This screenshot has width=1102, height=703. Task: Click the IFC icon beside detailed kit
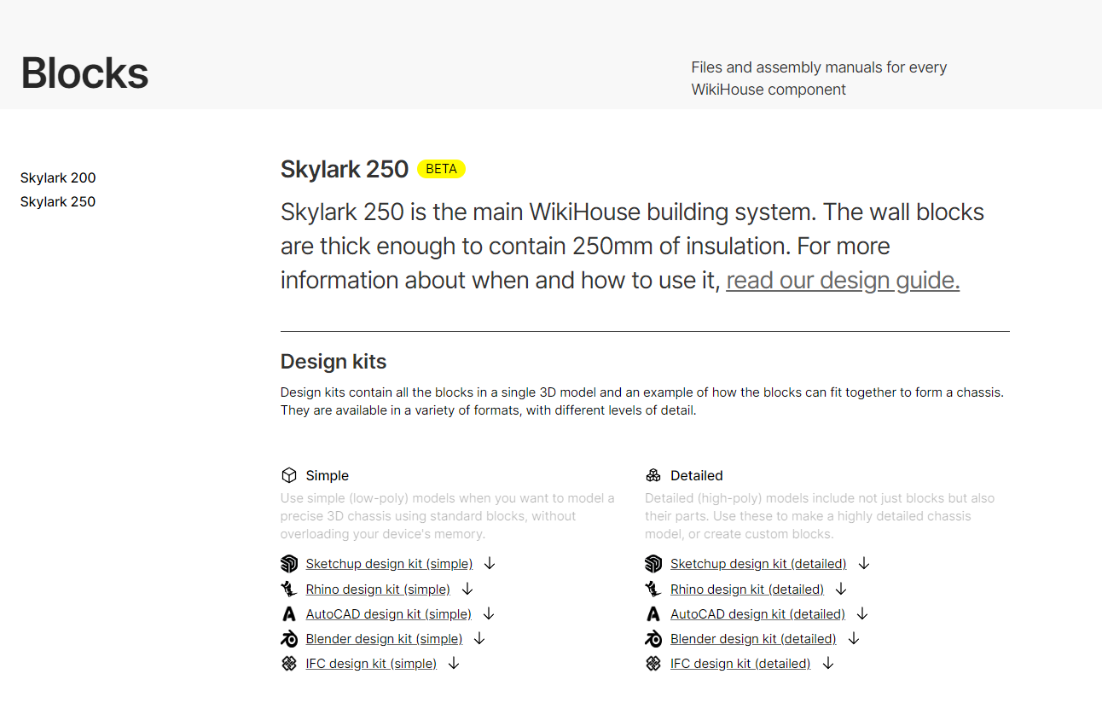[653, 664]
